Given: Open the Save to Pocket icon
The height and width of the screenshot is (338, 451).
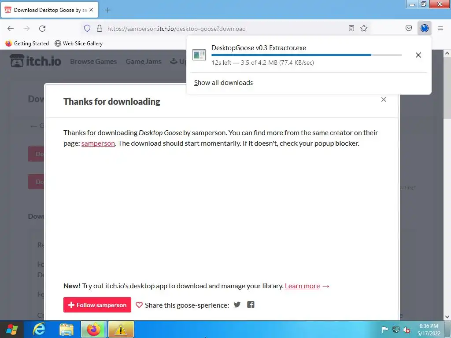Looking at the screenshot, I should click(408, 28).
